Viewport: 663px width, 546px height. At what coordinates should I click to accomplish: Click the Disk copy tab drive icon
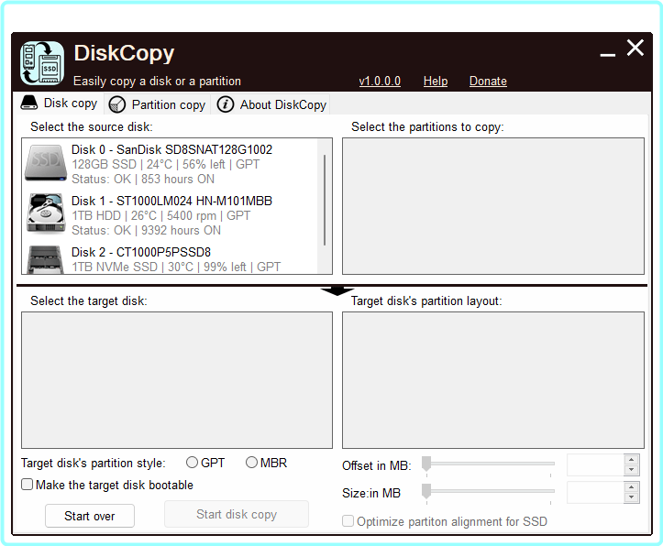pos(30,104)
